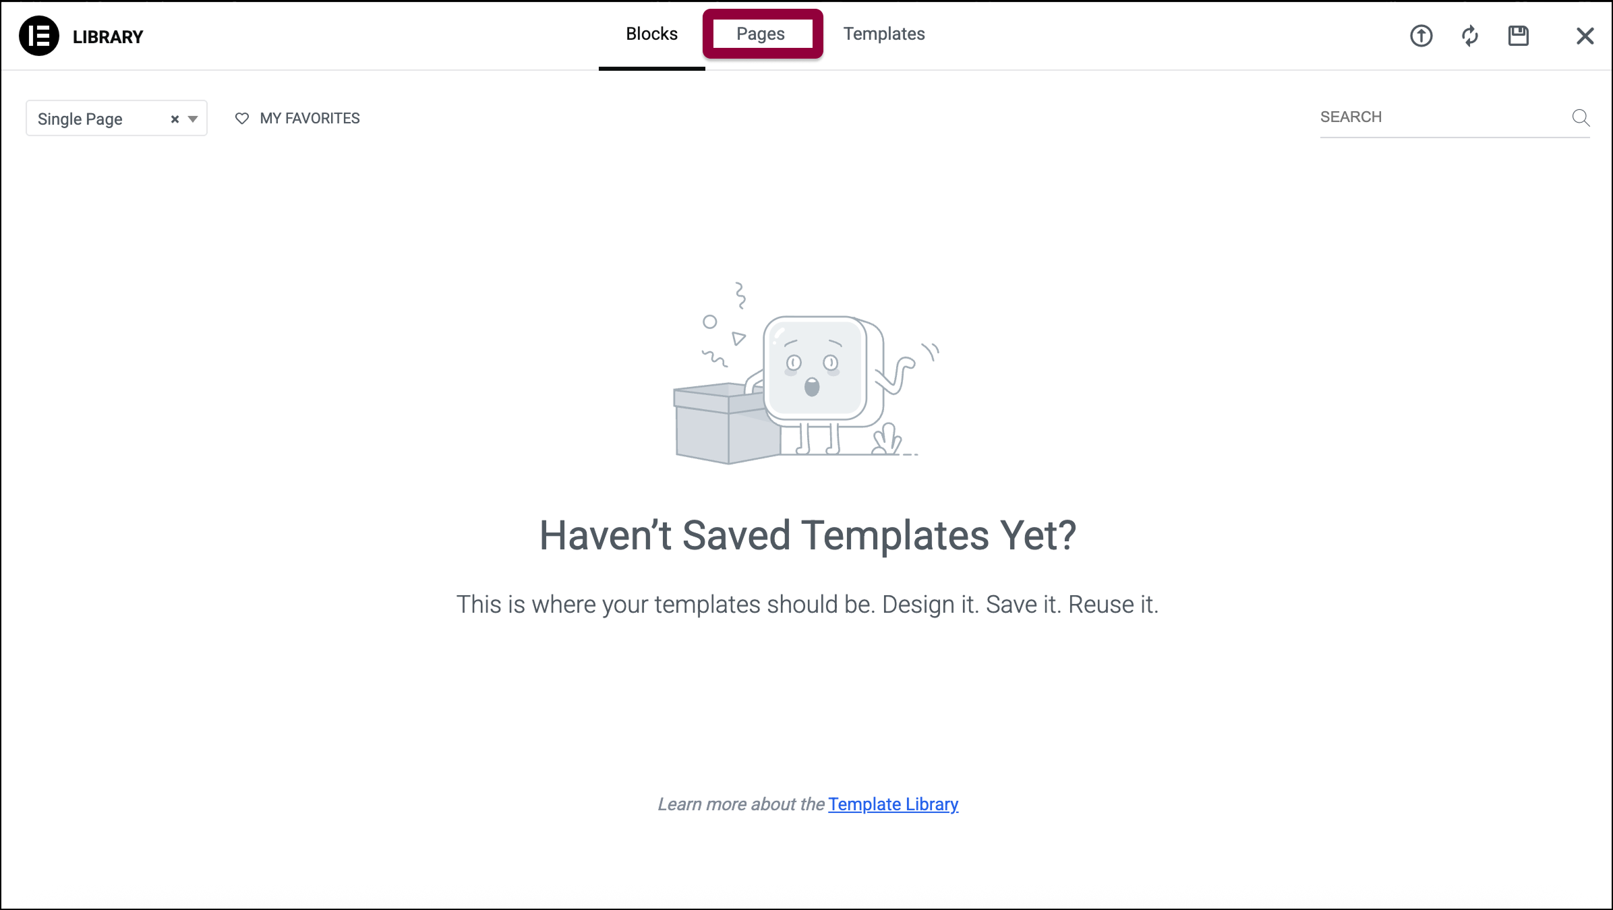Close the library with the X icon
Viewport: 1613px width, 910px height.
(1585, 36)
